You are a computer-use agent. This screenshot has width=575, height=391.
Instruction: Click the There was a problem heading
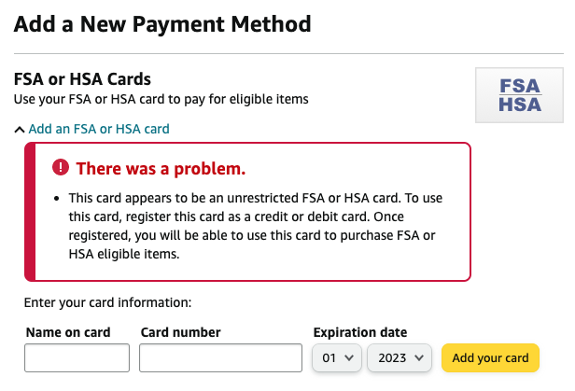click(161, 169)
